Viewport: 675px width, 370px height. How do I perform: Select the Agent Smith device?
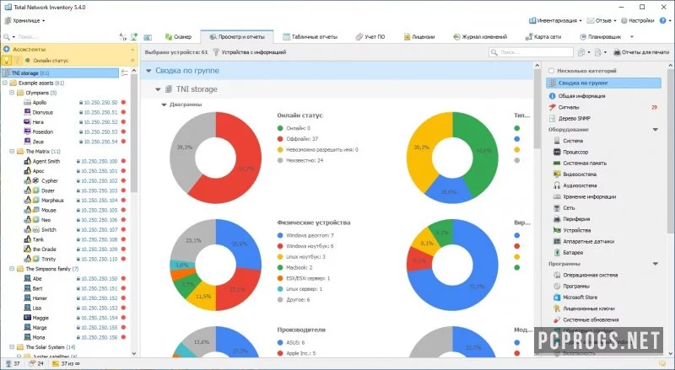pyautogui.click(x=46, y=161)
